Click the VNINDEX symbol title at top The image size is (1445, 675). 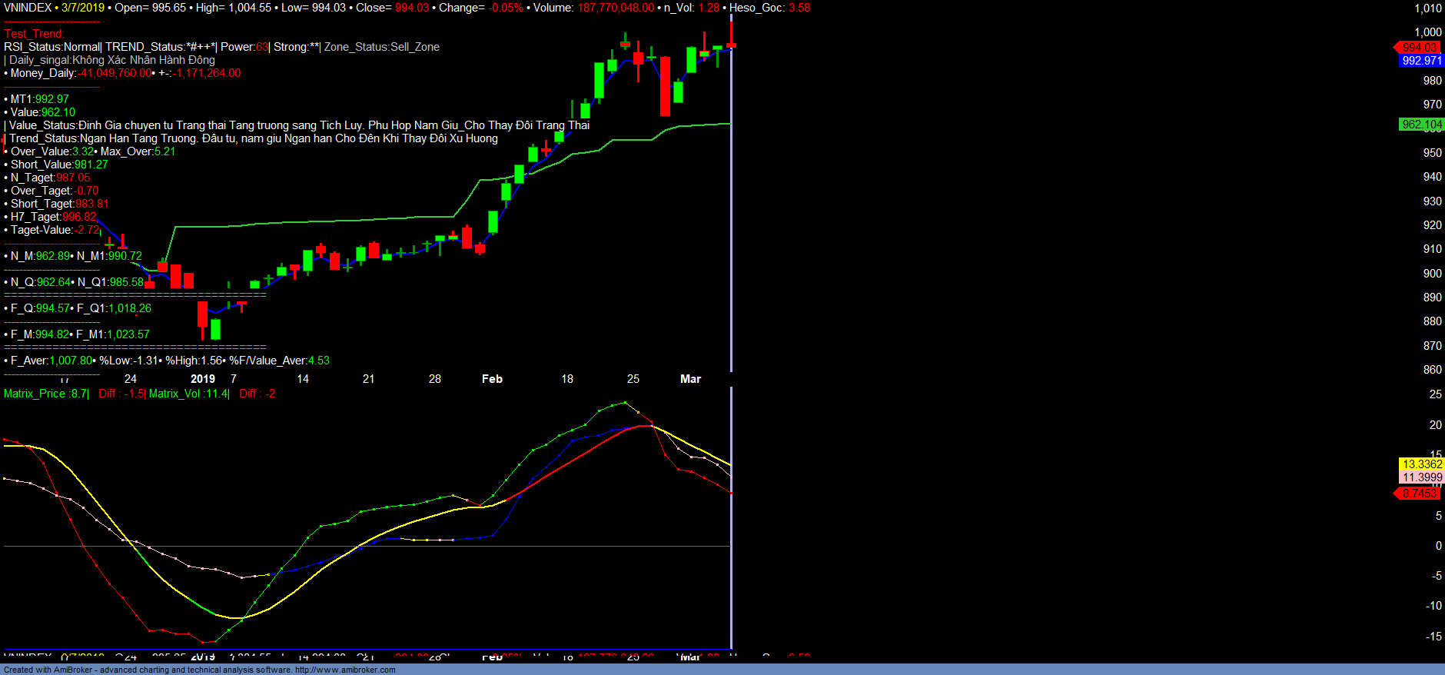[x=28, y=8]
